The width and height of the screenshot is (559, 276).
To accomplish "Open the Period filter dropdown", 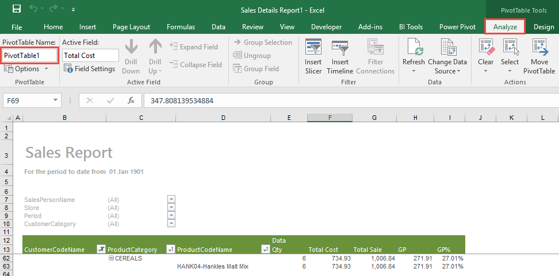I will 171,216.
